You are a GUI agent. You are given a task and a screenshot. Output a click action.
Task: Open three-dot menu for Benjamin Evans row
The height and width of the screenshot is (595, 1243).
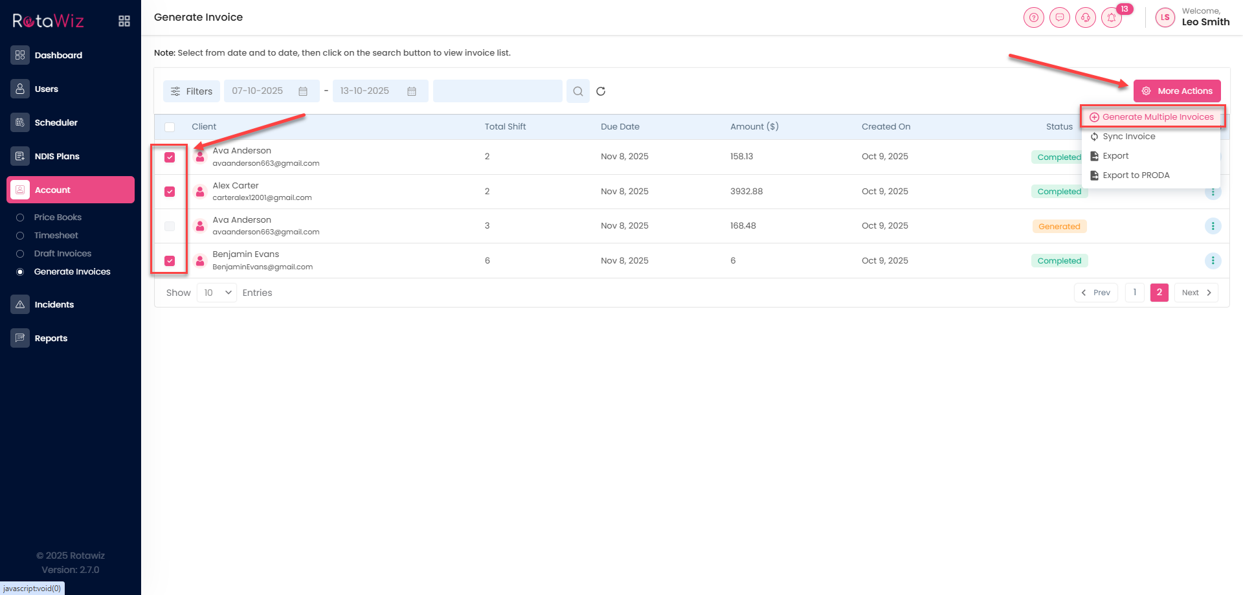point(1213,261)
